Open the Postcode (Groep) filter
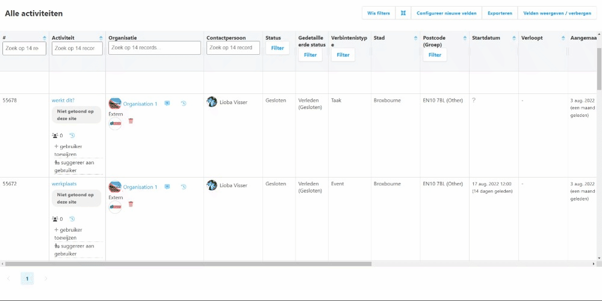The image size is (602, 301). coord(435,55)
